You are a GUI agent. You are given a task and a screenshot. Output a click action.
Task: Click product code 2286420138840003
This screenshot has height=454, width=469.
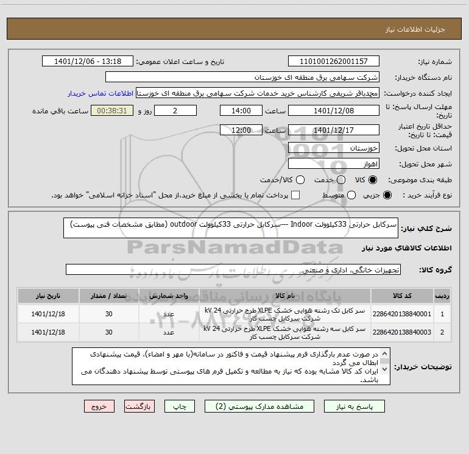click(402, 332)
